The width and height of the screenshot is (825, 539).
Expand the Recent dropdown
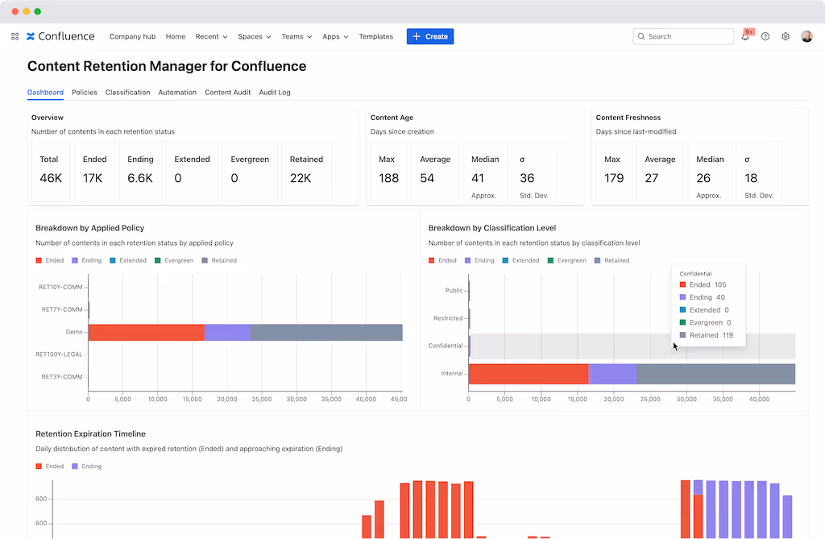[x=211, y=36]
